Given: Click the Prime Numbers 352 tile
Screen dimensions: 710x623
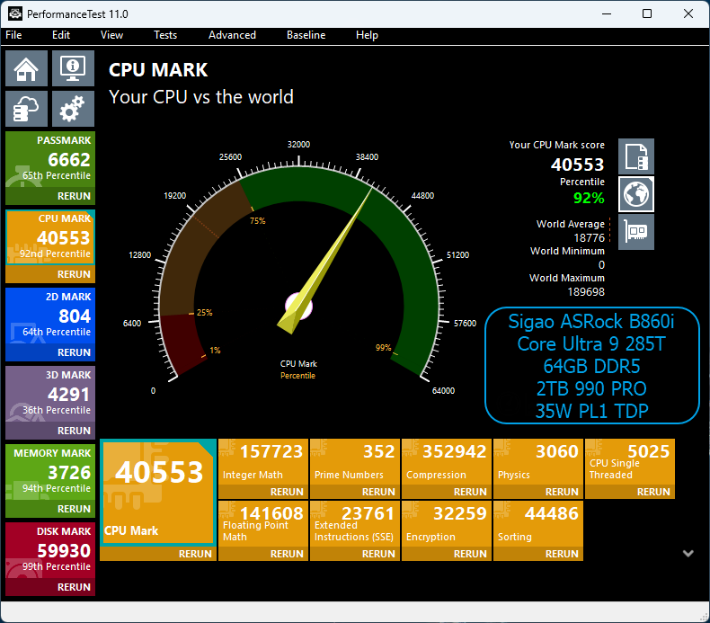Looking at the screenshot, I should pos(355,462).
